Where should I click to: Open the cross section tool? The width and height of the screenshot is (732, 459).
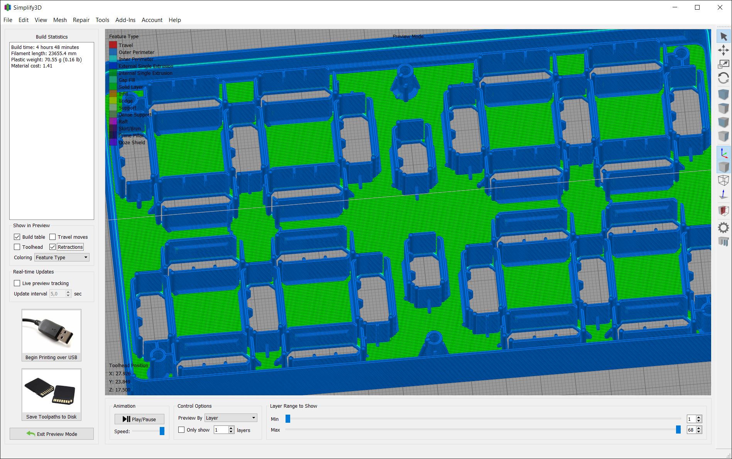pyautogui.click(x=724, y=211)
